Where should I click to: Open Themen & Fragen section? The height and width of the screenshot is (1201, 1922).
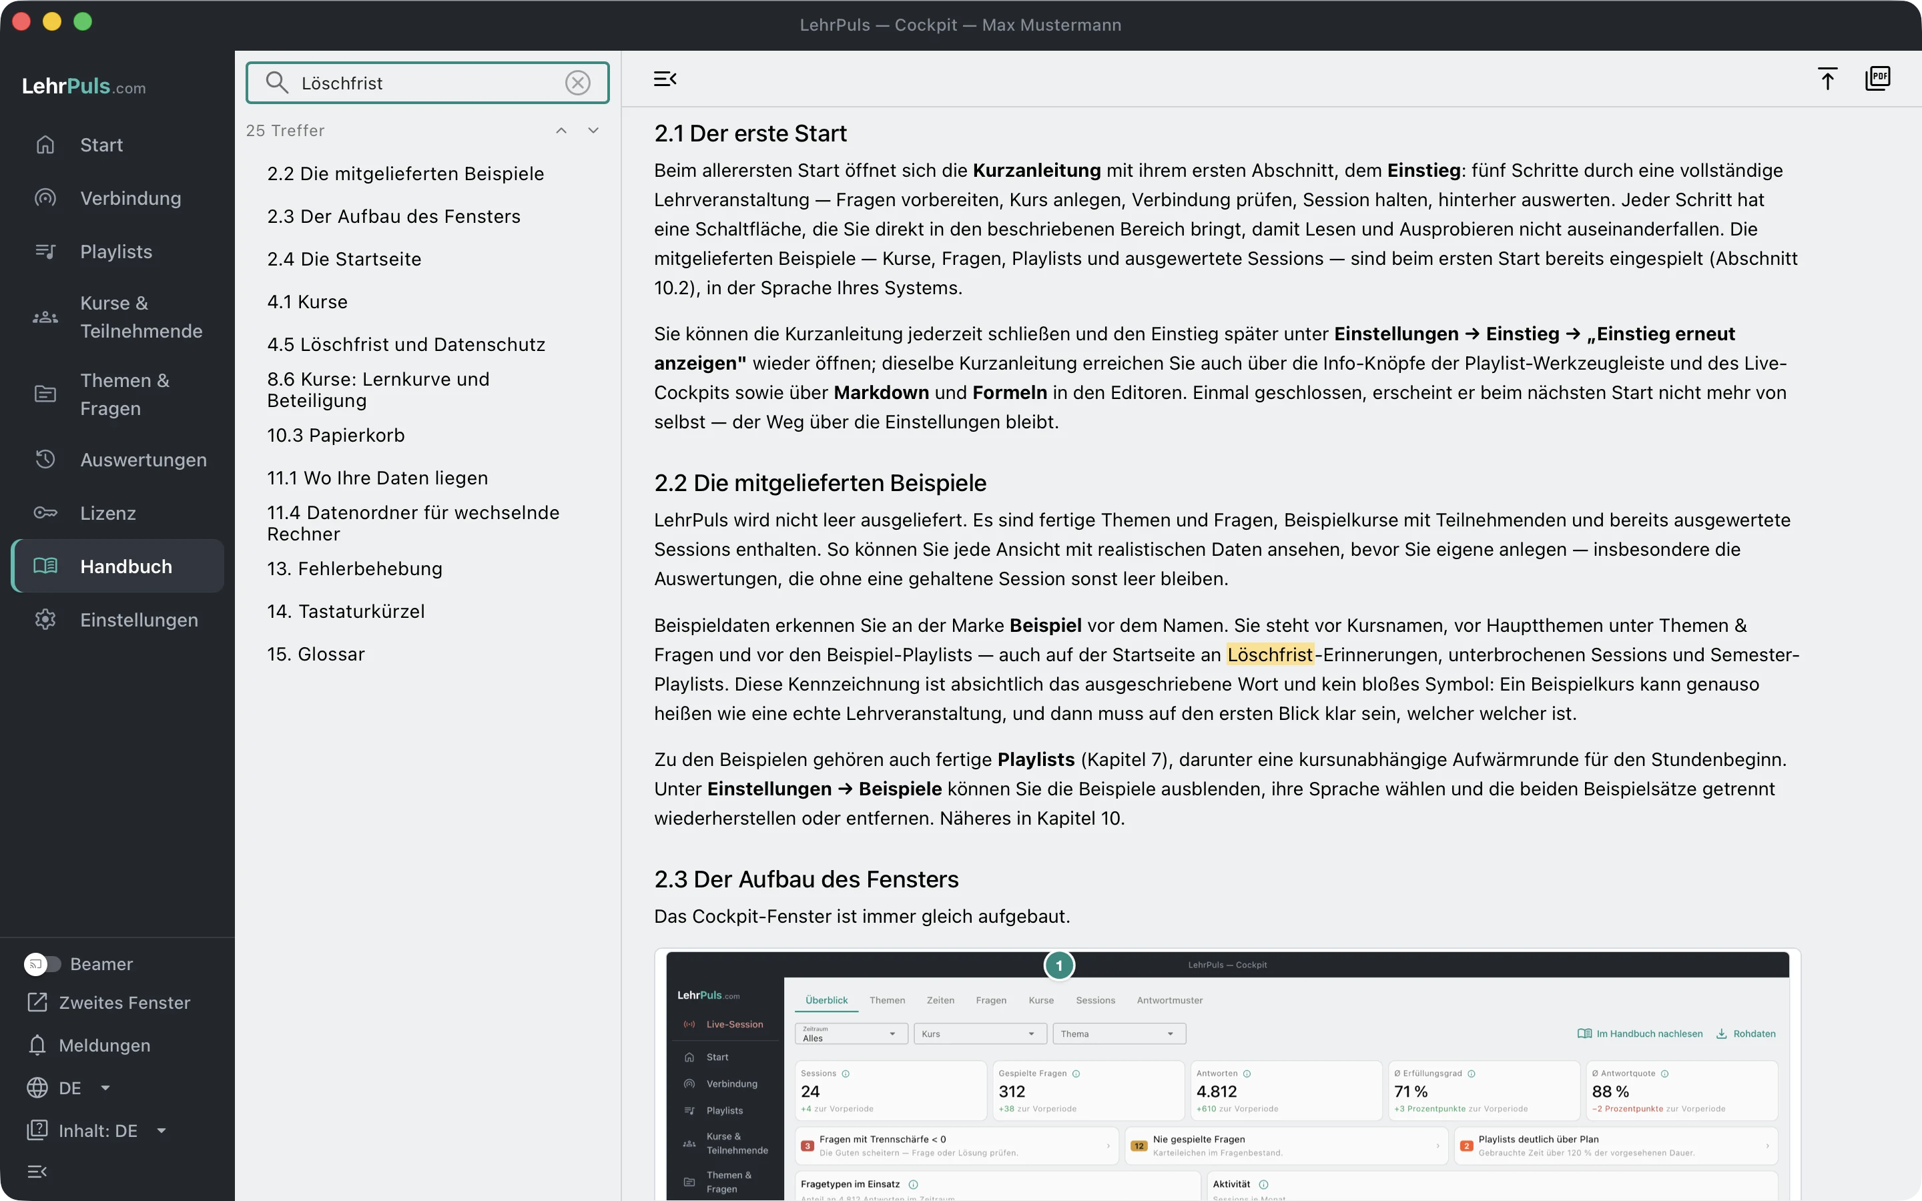click(x=117, y=394)
